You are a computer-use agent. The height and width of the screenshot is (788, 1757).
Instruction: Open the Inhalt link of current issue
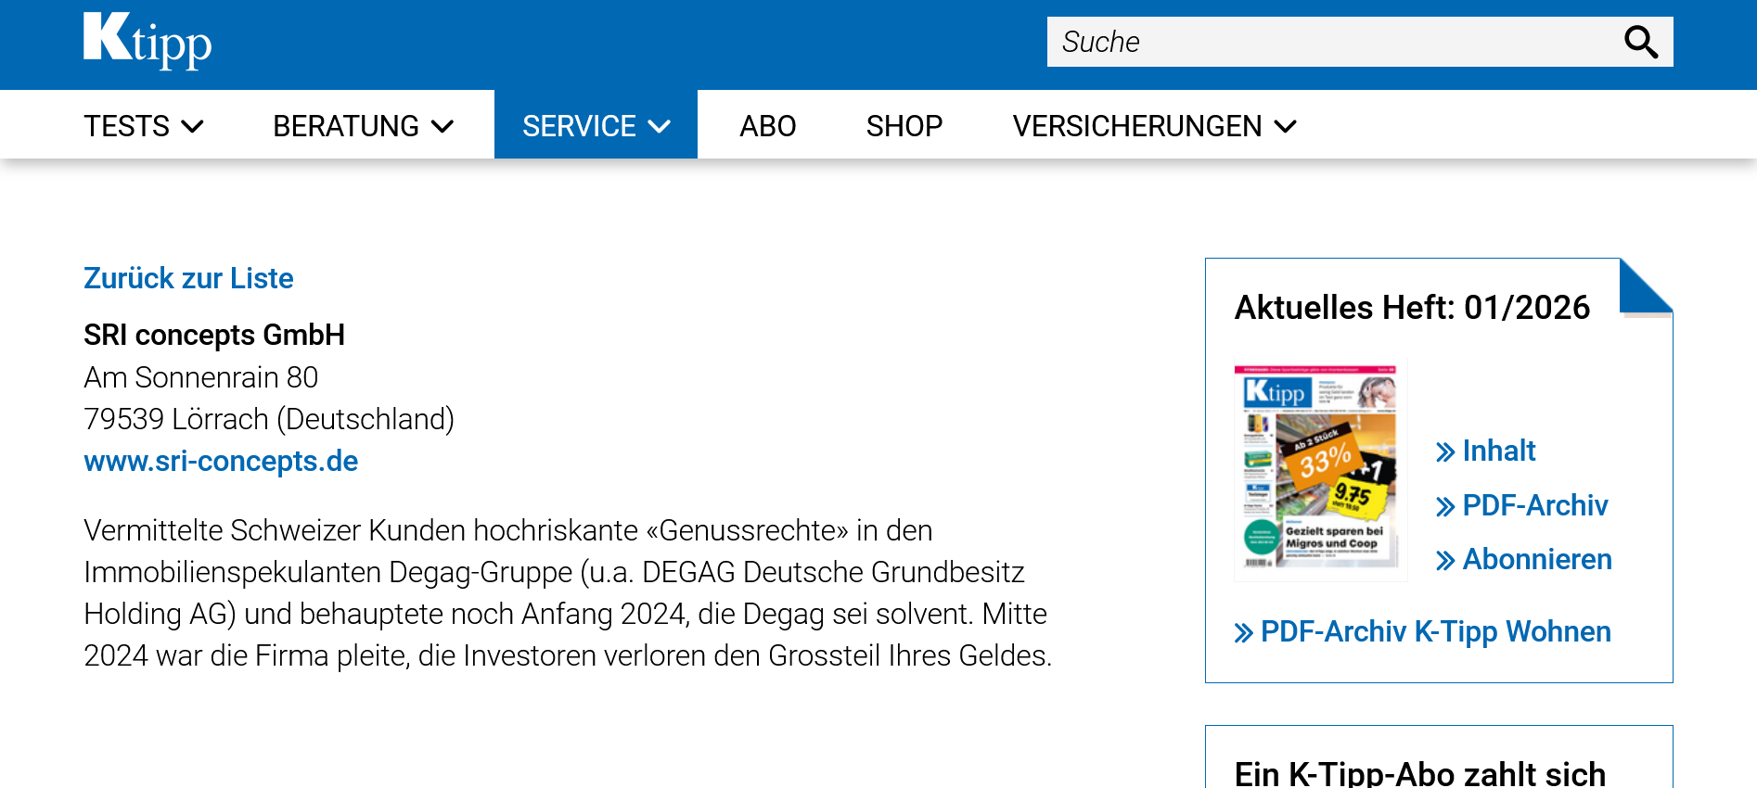click(x=1498, y=451)
